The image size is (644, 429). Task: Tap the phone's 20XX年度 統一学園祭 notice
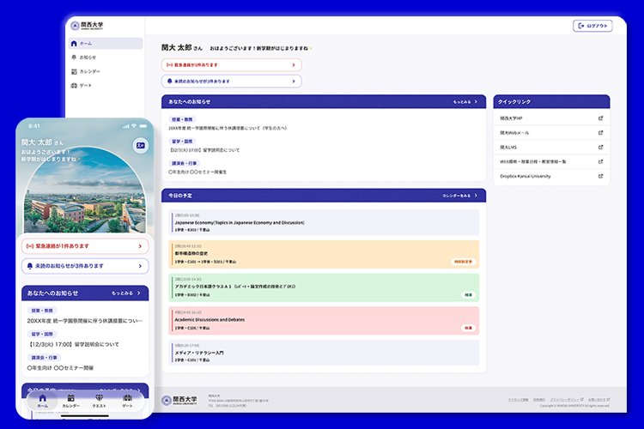point(85,321)
